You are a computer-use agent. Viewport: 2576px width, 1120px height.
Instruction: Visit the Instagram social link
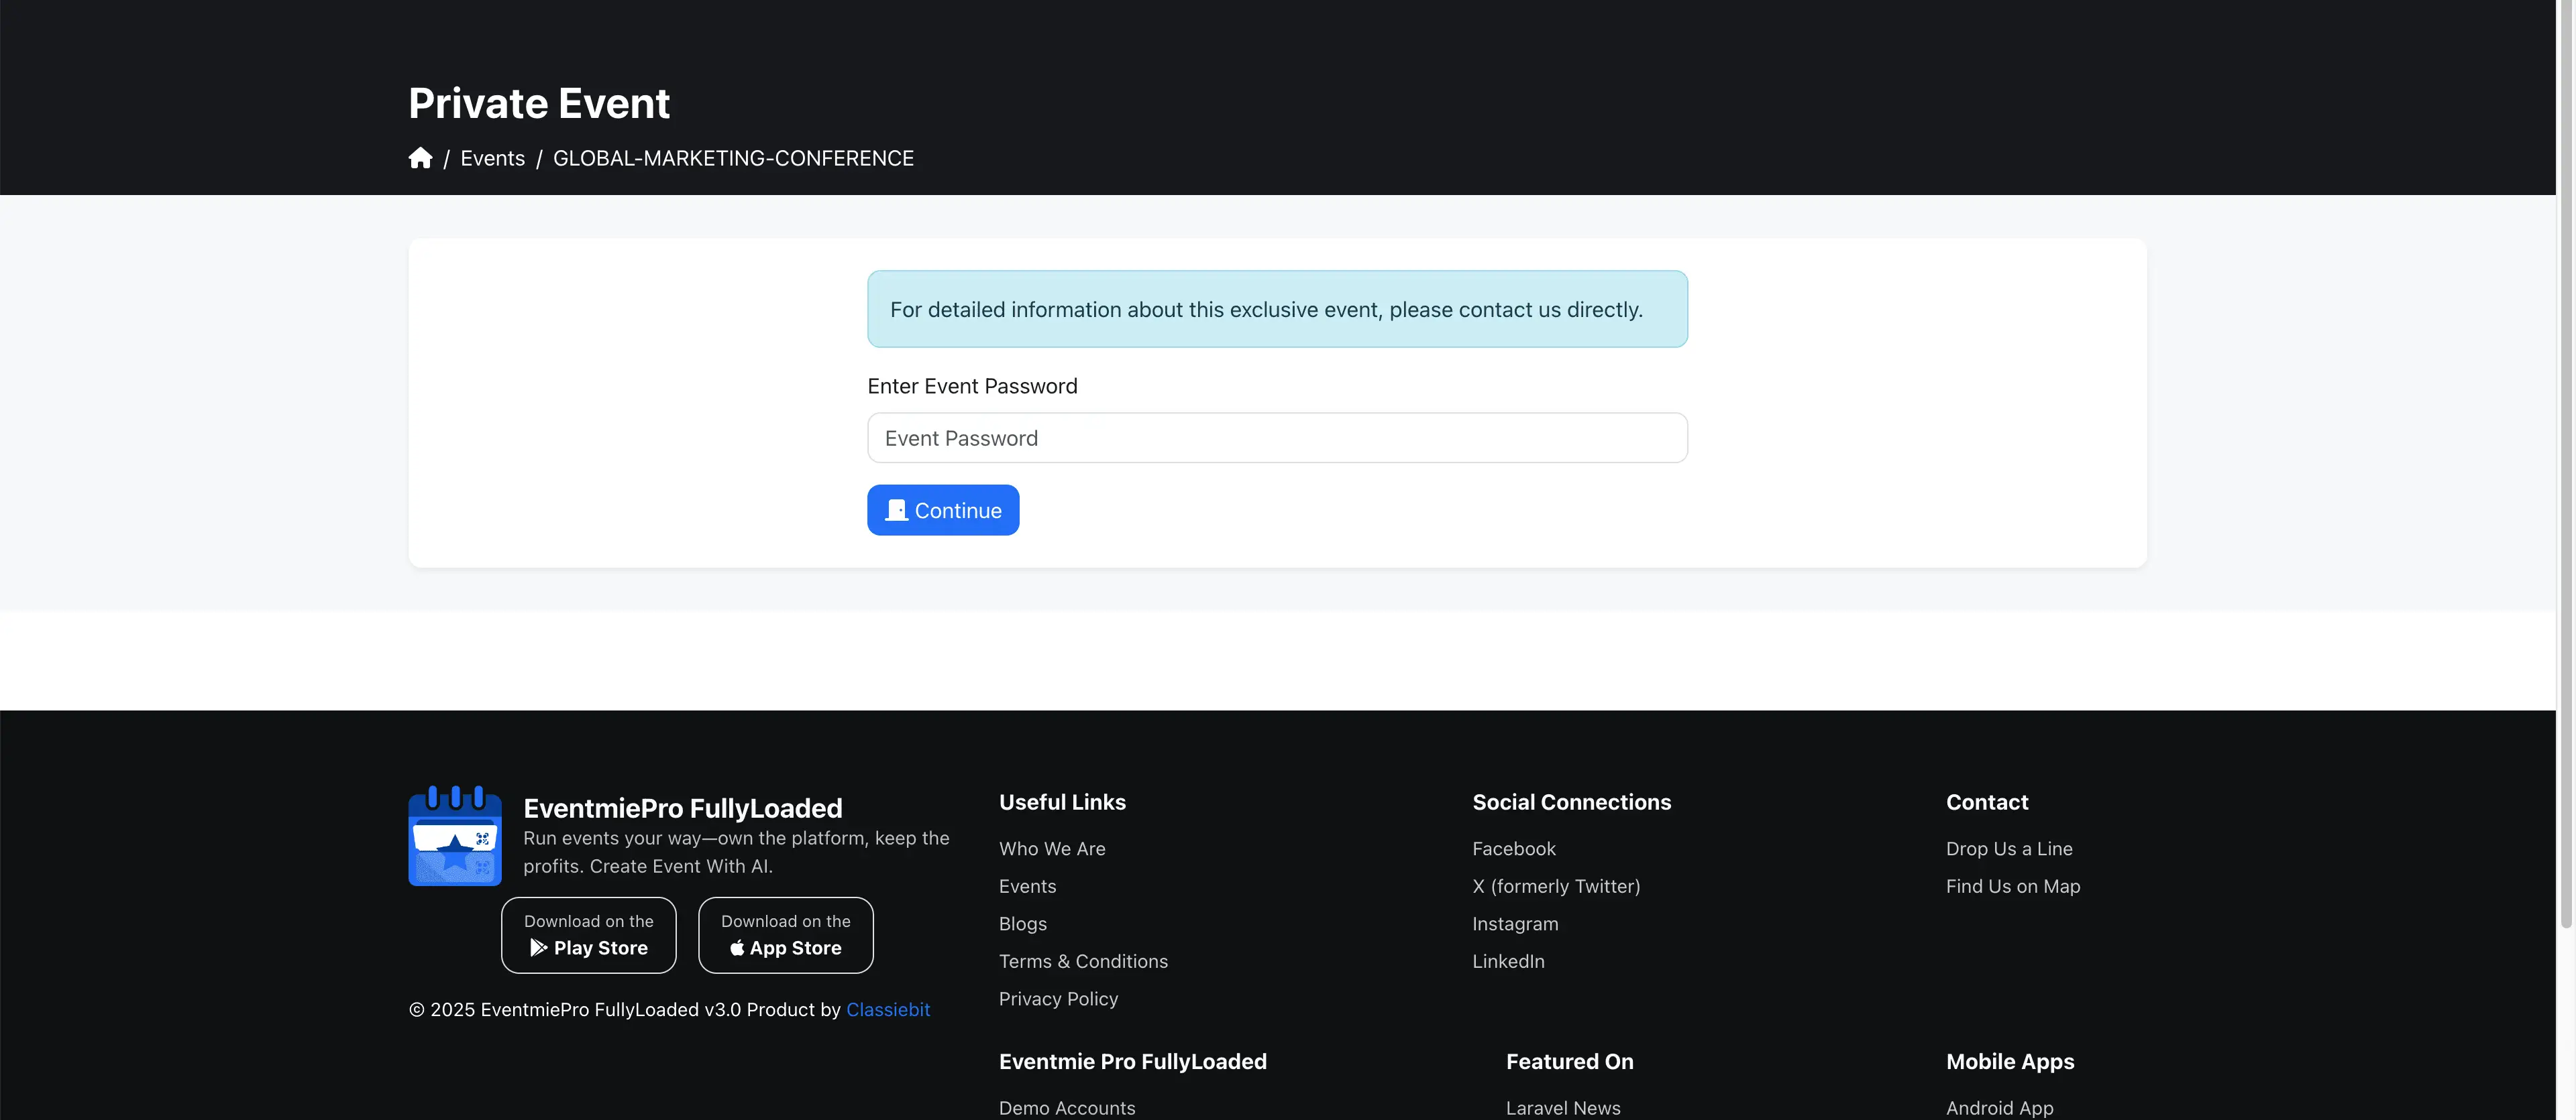click(x=1515, y=923)
